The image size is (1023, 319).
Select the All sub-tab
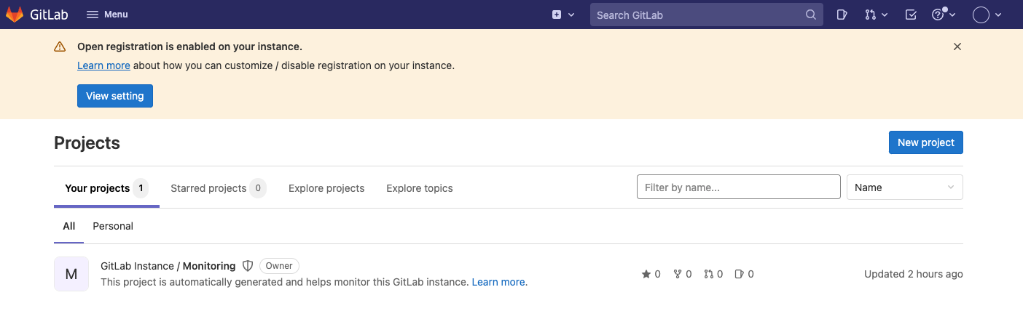pyautogui.click(x=69, y=226)
